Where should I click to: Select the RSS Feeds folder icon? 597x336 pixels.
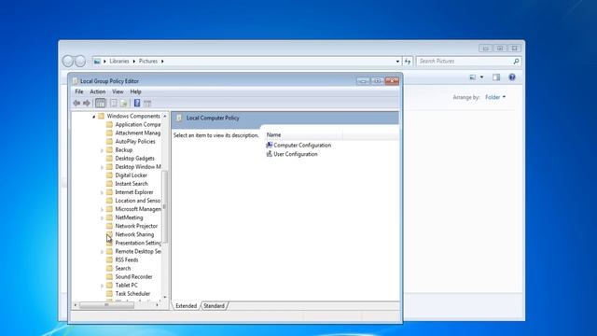click(x=109, y=259)
